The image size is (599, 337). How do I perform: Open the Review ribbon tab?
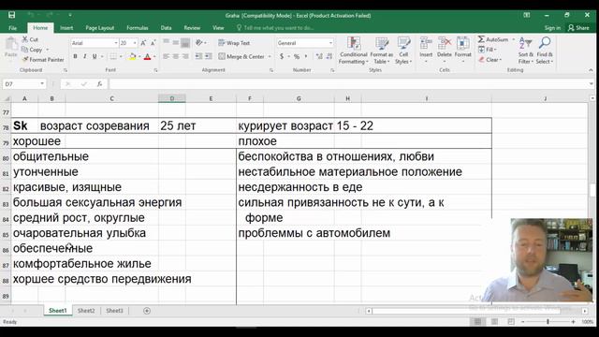tap(192, 28)
